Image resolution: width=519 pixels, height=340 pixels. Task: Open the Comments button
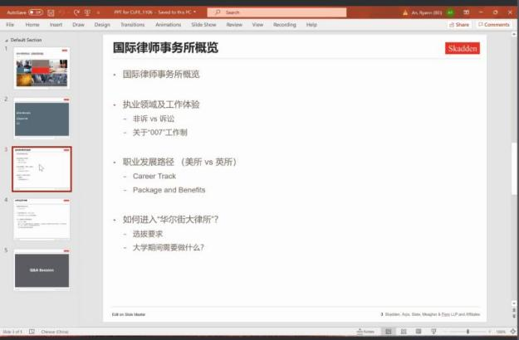494,25
